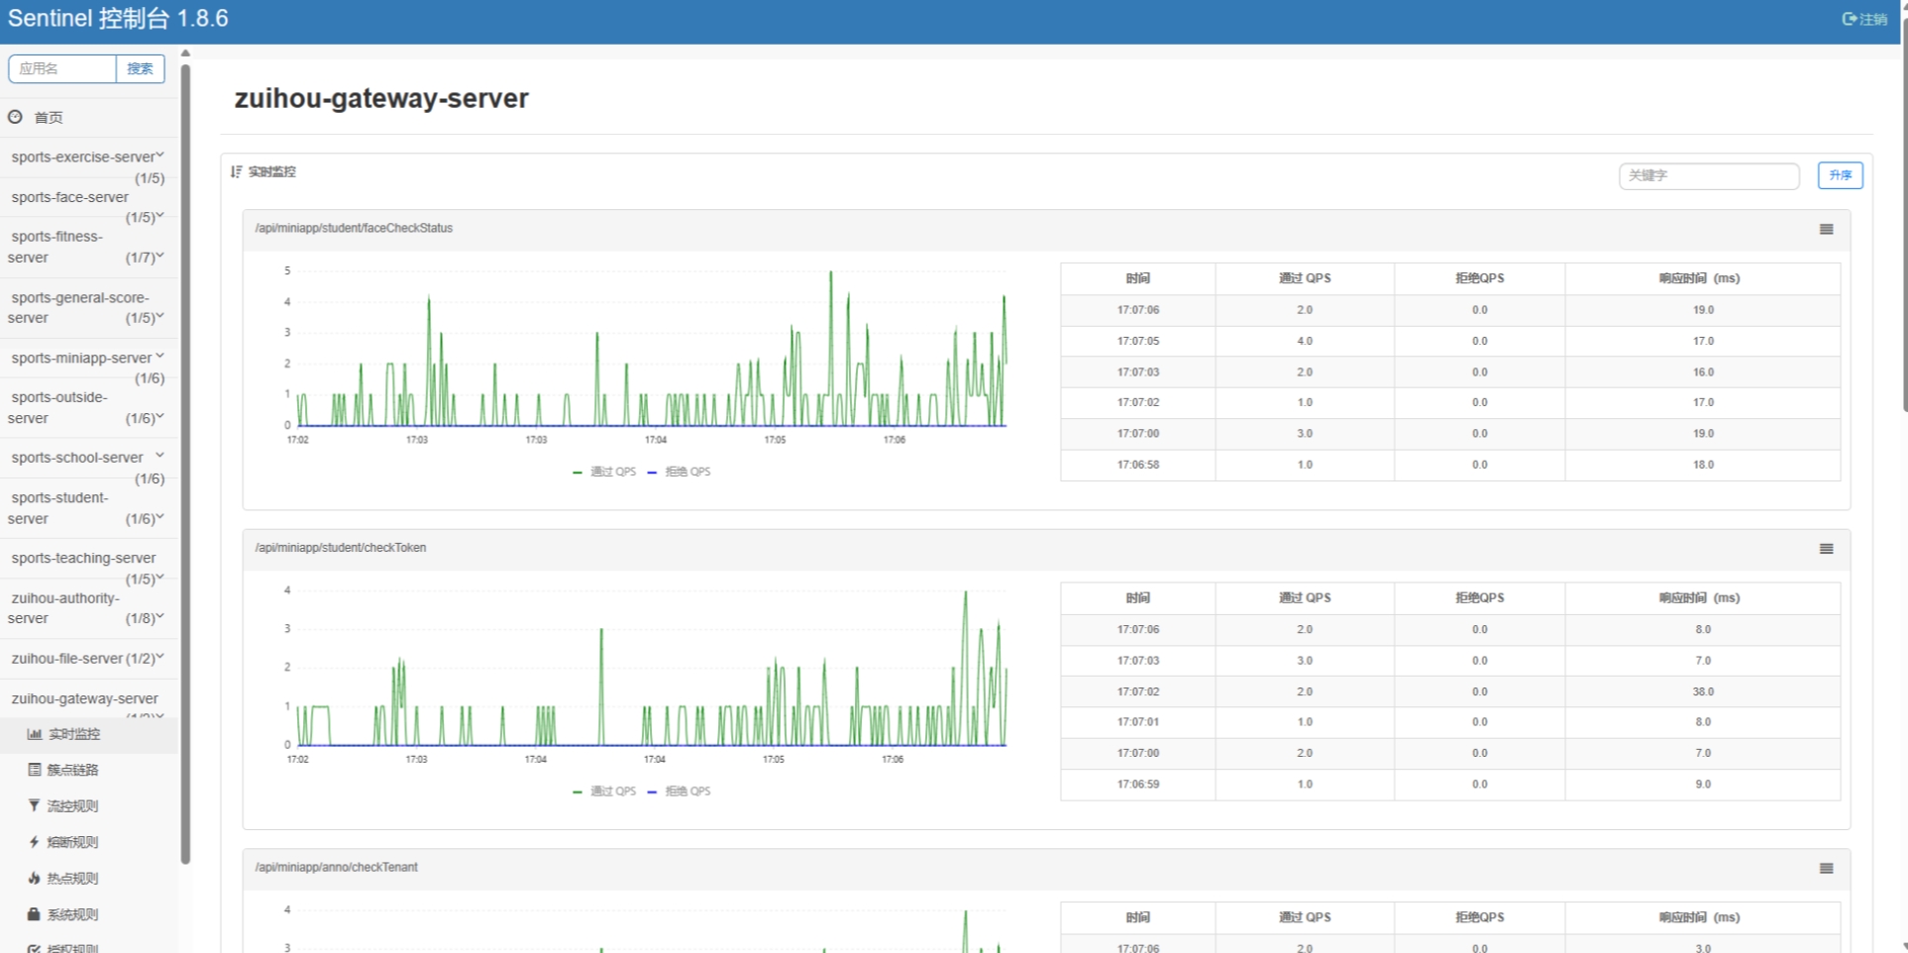Viewport: 1908px width, 953px height.
Task: Click the 升序 sort order button
Action: (x=1840, y=175)
